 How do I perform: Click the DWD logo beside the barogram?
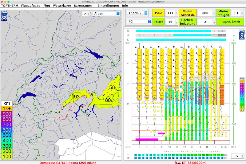coord(242,35)
